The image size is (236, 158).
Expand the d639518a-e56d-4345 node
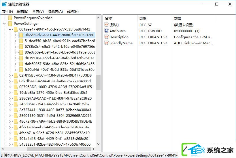15,58
